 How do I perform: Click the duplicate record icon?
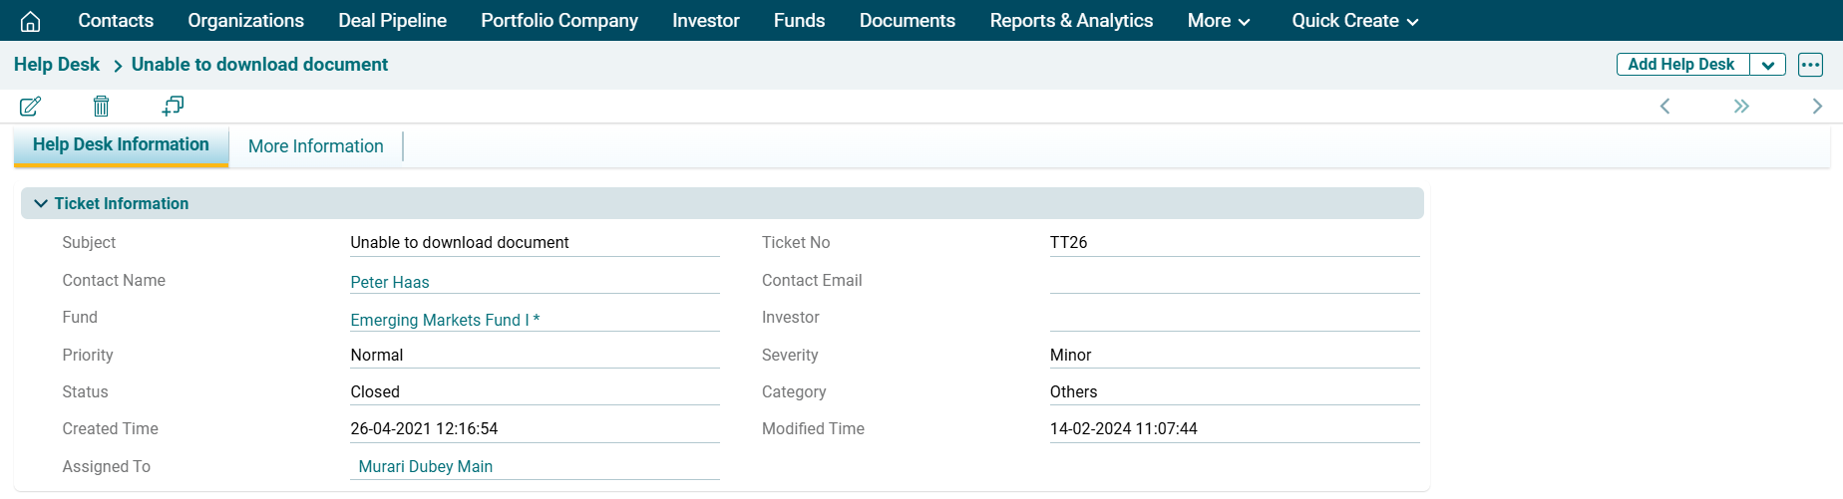point(173,106)
